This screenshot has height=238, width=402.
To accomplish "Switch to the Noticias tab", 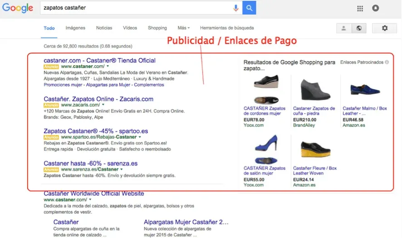I will pos(104,28).
